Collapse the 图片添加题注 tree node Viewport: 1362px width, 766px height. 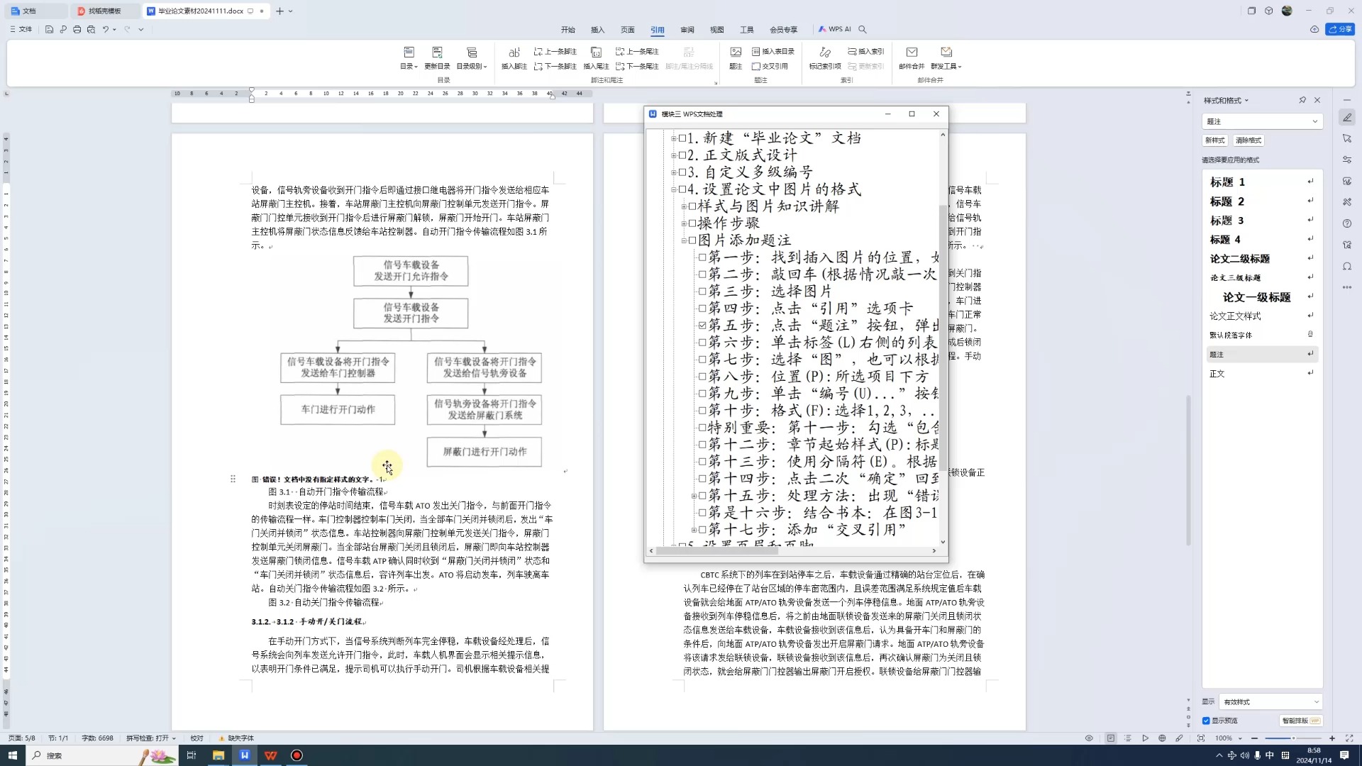coord(684,240)
